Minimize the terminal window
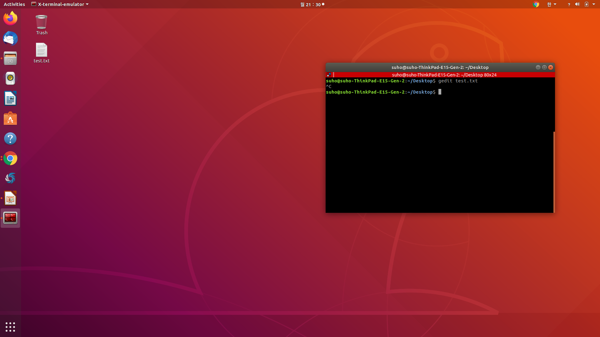This screenshot has width=600, height=337. pyautogui.click(x=538, y=67)
